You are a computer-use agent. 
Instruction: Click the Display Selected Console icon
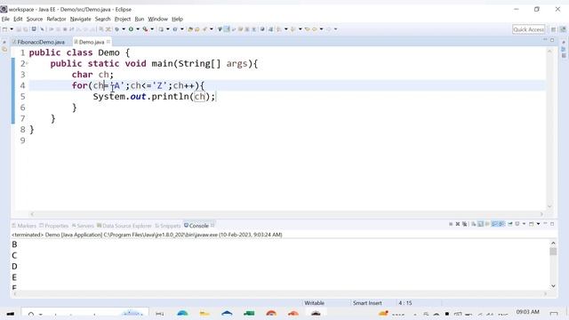coord(517,224)
